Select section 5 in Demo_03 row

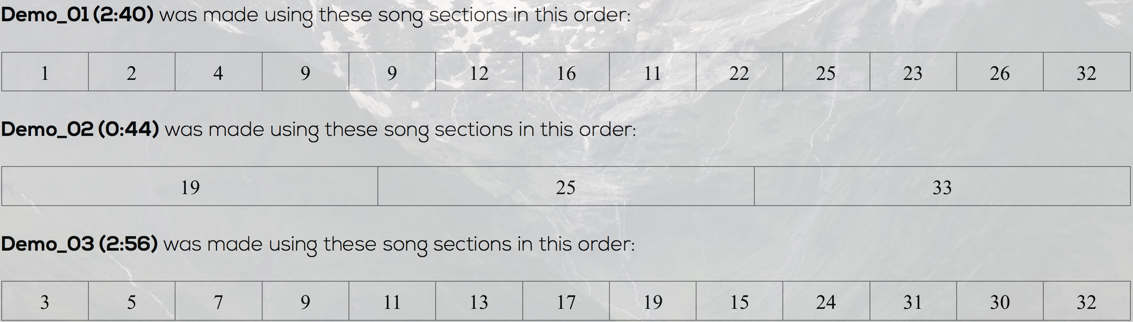point(131,301)
